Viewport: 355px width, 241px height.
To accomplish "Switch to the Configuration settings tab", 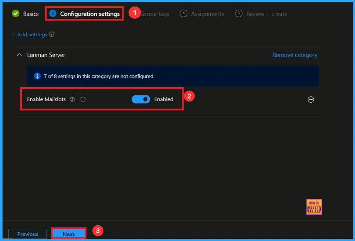I will 89,14.
